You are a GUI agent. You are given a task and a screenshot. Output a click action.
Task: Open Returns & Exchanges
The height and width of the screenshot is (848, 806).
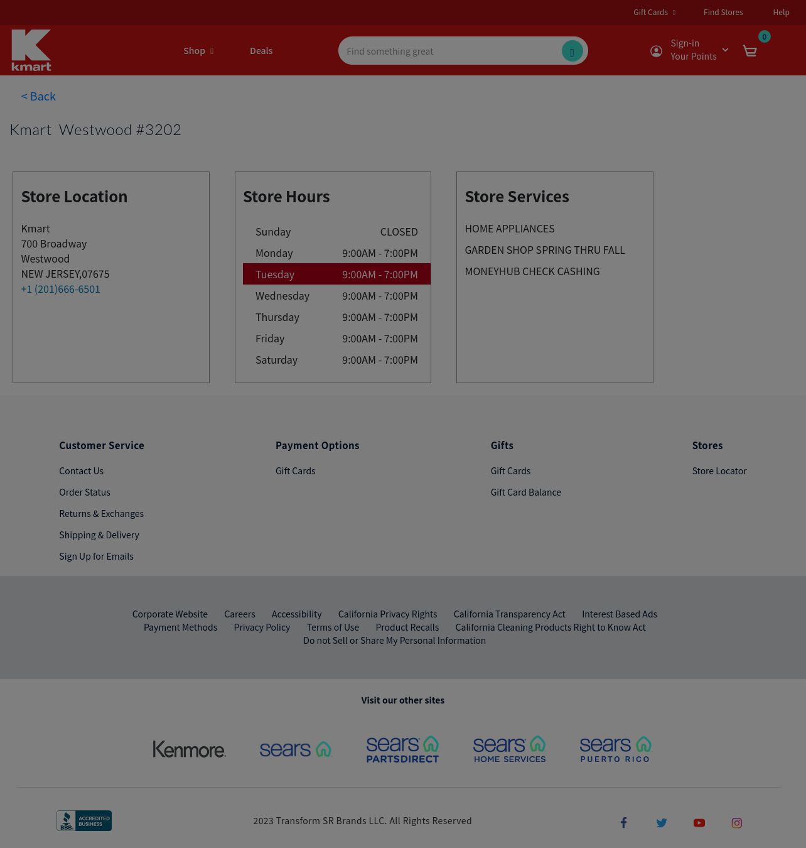pos(101,513)
